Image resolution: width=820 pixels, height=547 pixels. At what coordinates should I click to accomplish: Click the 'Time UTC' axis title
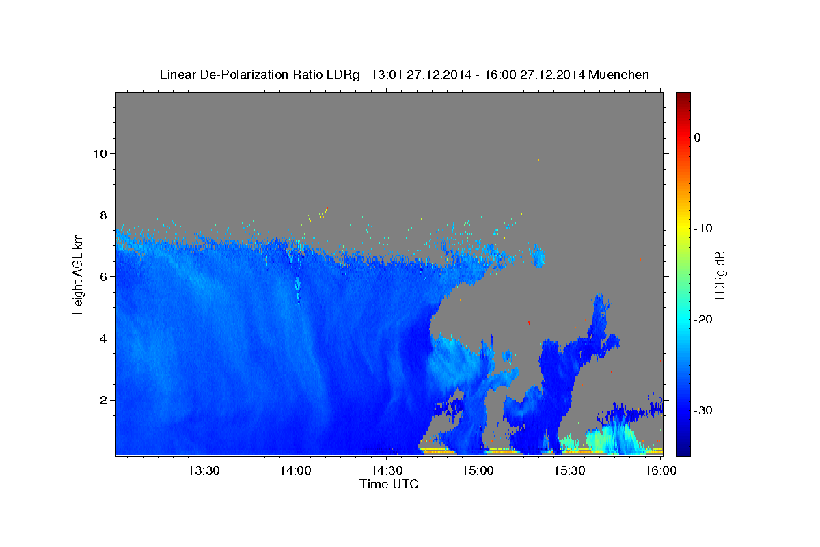[x=389, y=484]
